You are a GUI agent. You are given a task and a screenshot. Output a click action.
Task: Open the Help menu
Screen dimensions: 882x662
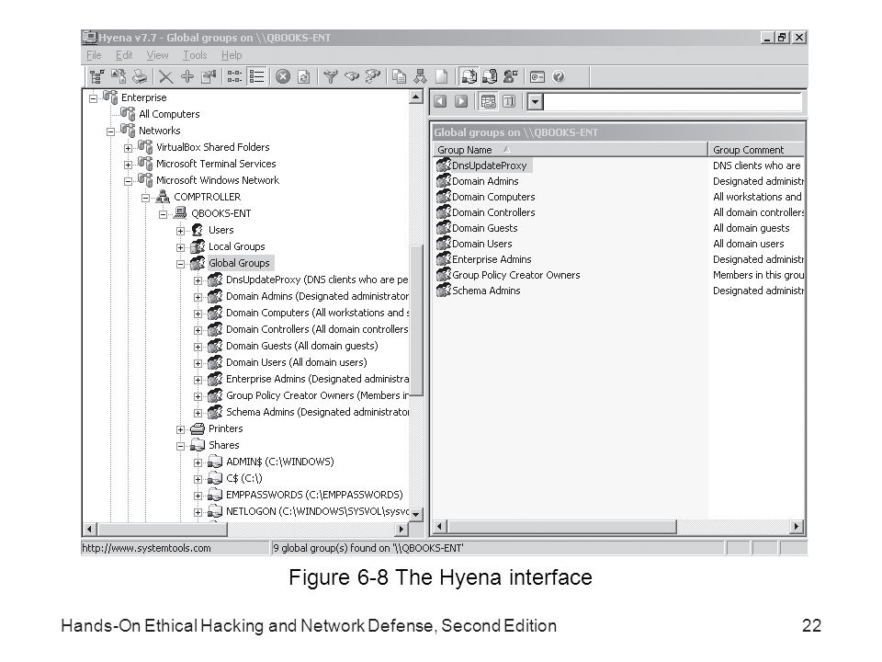[x=232, y=55]
